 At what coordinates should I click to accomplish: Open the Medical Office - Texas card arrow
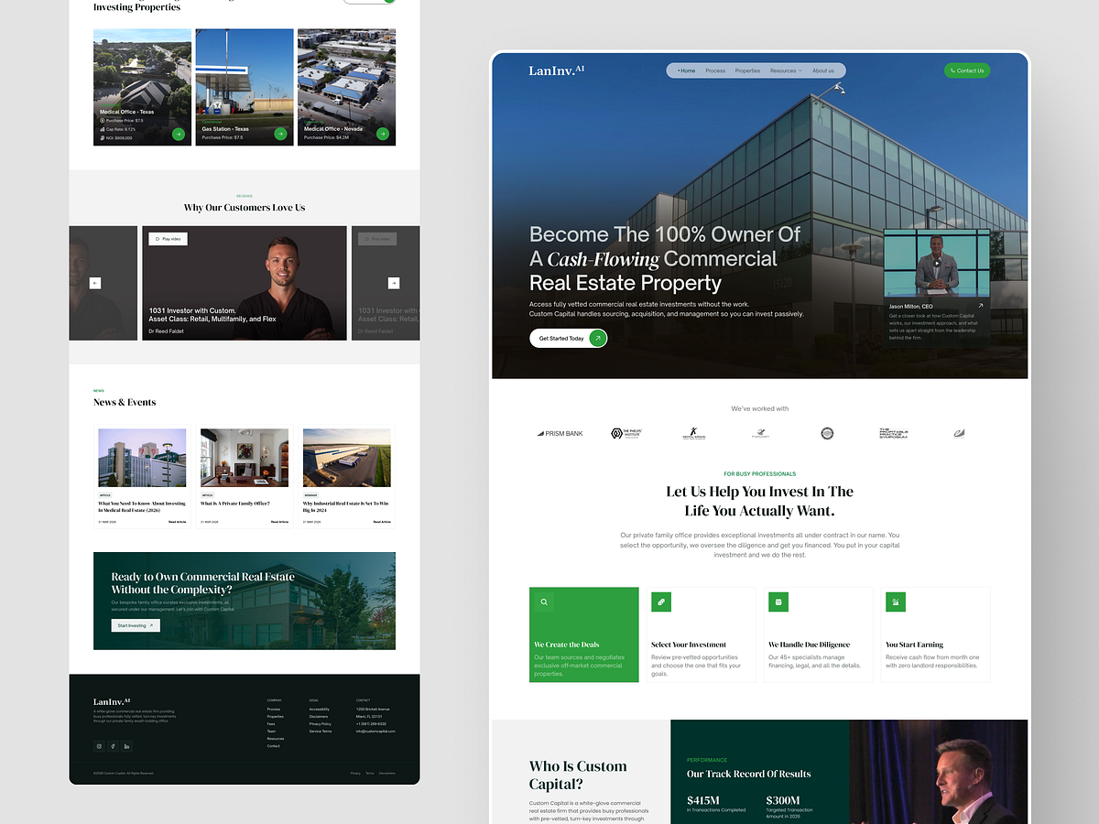click(179, 134)
